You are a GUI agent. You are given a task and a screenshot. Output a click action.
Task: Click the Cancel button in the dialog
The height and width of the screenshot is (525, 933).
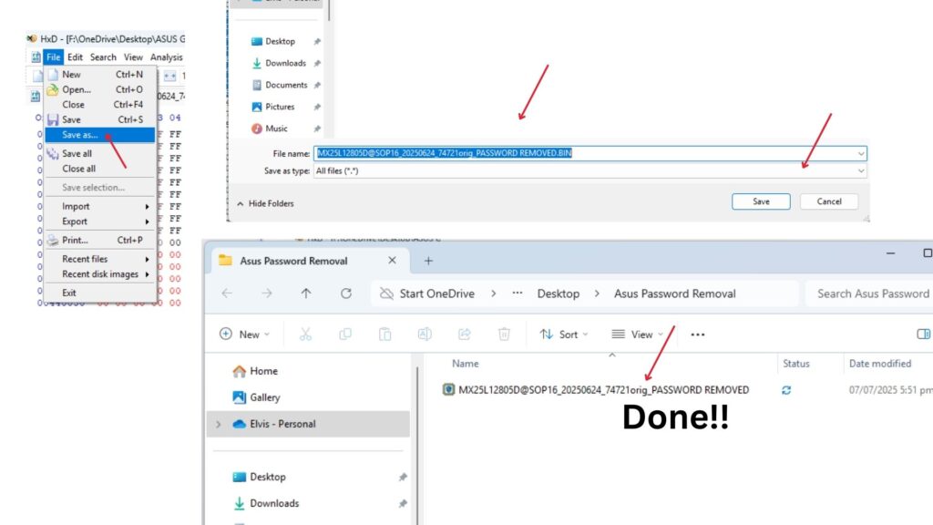(x=829, y=201)
